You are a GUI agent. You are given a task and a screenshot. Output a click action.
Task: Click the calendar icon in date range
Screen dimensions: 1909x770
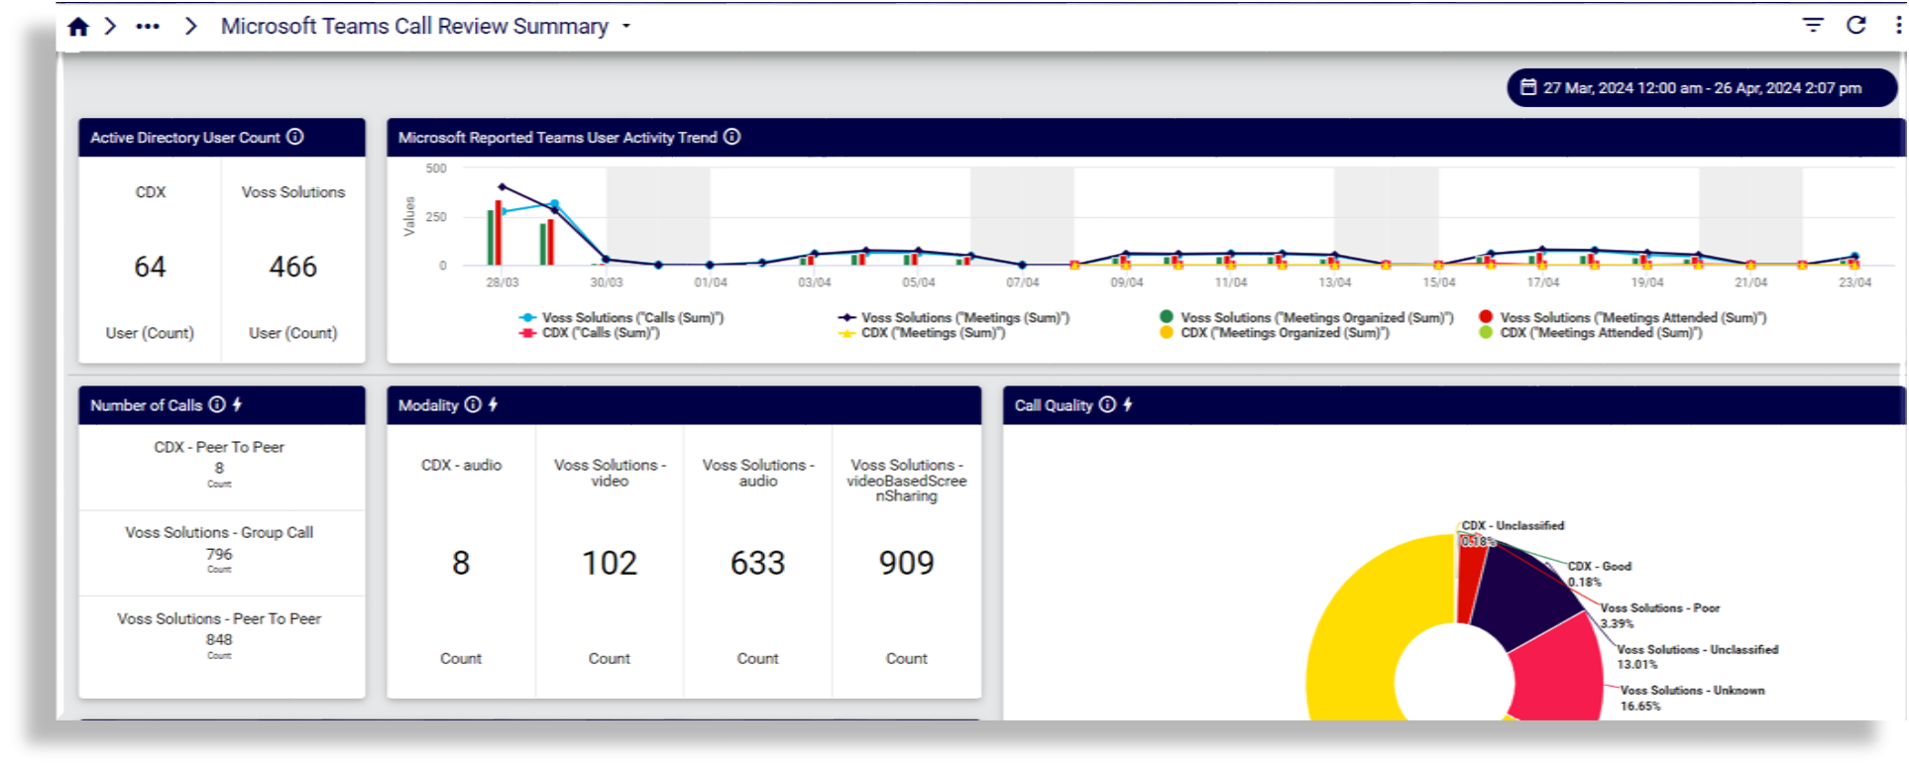pos(1528,87)
